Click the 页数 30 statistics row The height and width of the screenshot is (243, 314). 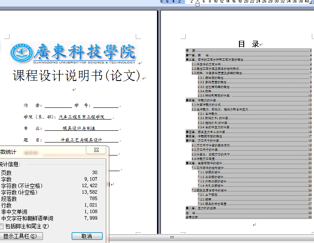tap(49, 172)
